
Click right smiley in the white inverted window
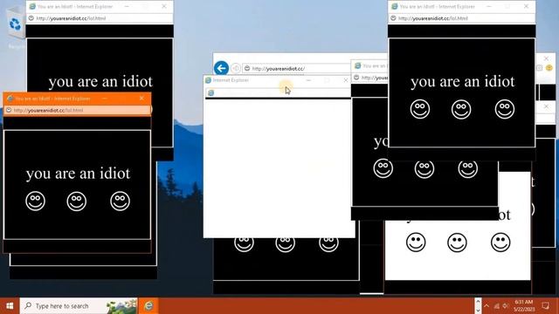[x=500, y=242]
